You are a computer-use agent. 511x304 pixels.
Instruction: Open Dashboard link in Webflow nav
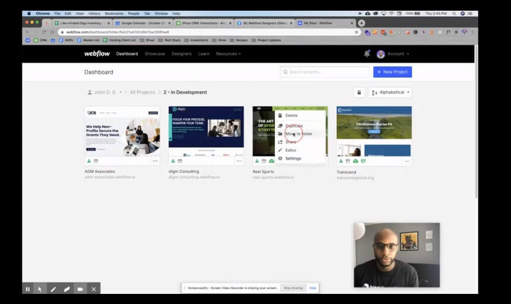(x=127, y=53)
